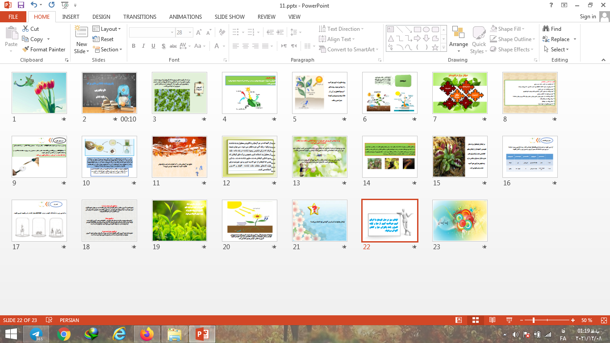Switch to the TRANSITIONS tab
The width and height of the screenshot is (610, 343).
140,17
